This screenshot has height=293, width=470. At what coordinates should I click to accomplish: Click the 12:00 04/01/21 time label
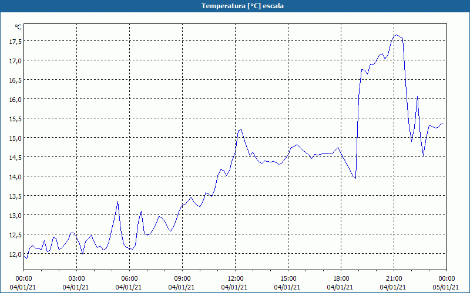click(234, 283)
